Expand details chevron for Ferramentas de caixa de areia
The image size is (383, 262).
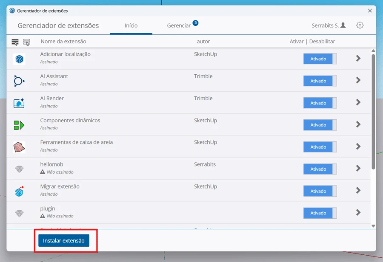[358, 146]
